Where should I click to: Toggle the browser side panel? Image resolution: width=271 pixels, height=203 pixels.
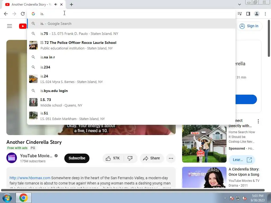tap(248, 14)
